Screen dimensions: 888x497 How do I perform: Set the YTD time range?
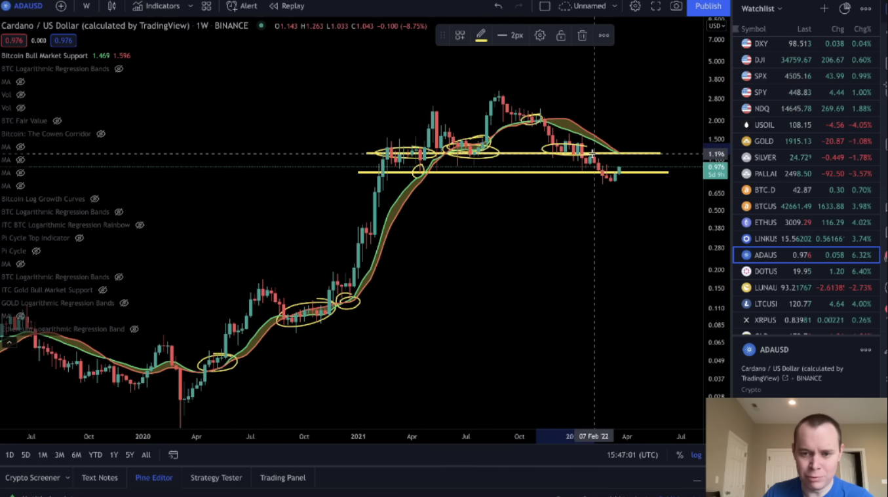(x=95, y=455)
